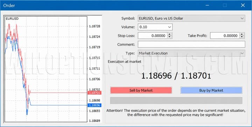Click the Volume value 0.10
Image resolution: width=252 pixels, height=127 pixels.
[x=143, y=27]
